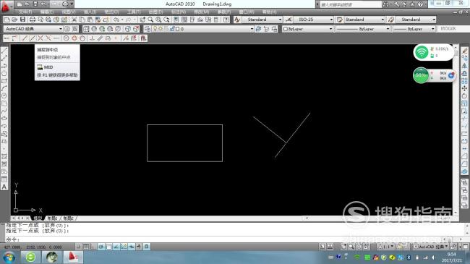Screen dimensions: 470x264
Task: Select the Hatch tool
Action: click(x=4, y=156)
